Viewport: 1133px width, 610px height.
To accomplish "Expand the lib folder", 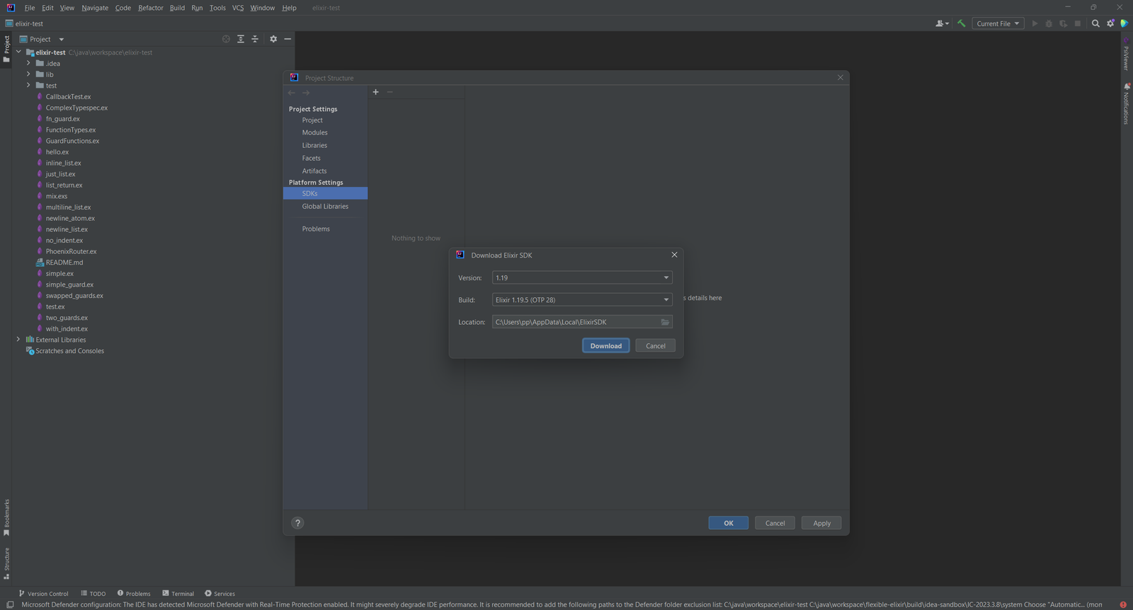I will 28,74.
